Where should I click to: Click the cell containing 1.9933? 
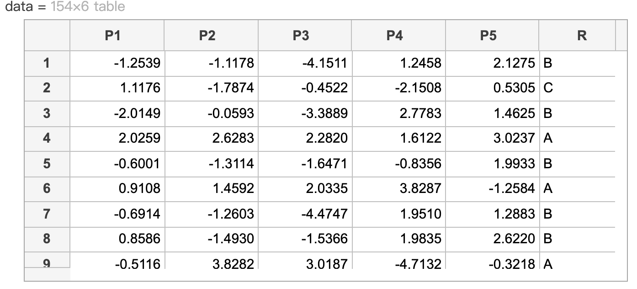492,164
